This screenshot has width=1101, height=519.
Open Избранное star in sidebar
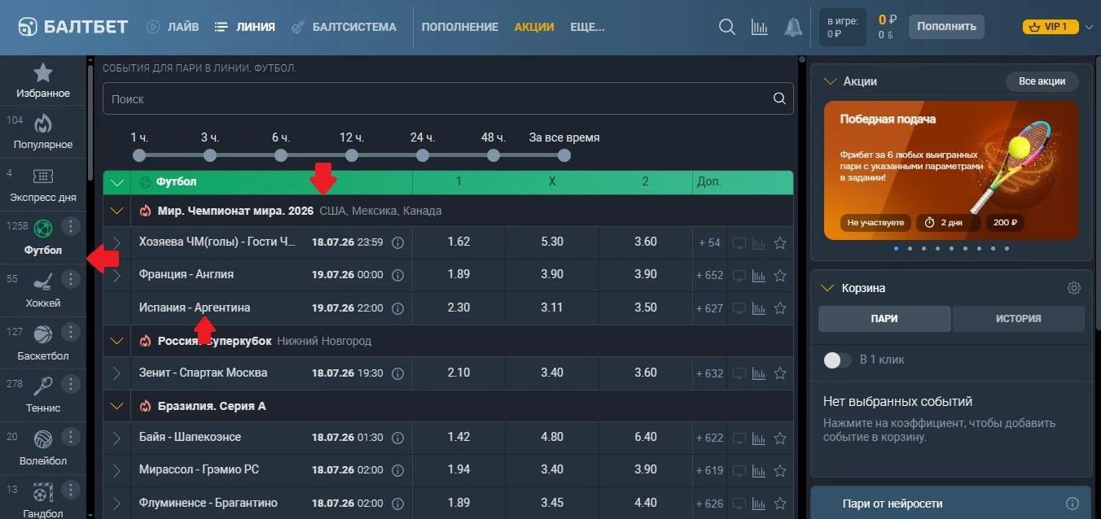click(43, 81)
